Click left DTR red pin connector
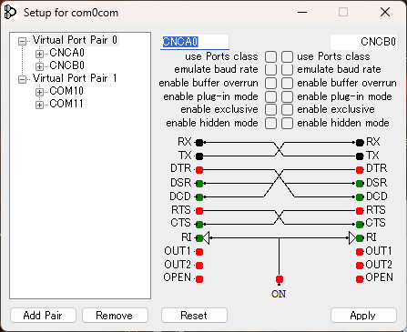The width and height of the screenshot is (407, 332). [199, 170]
